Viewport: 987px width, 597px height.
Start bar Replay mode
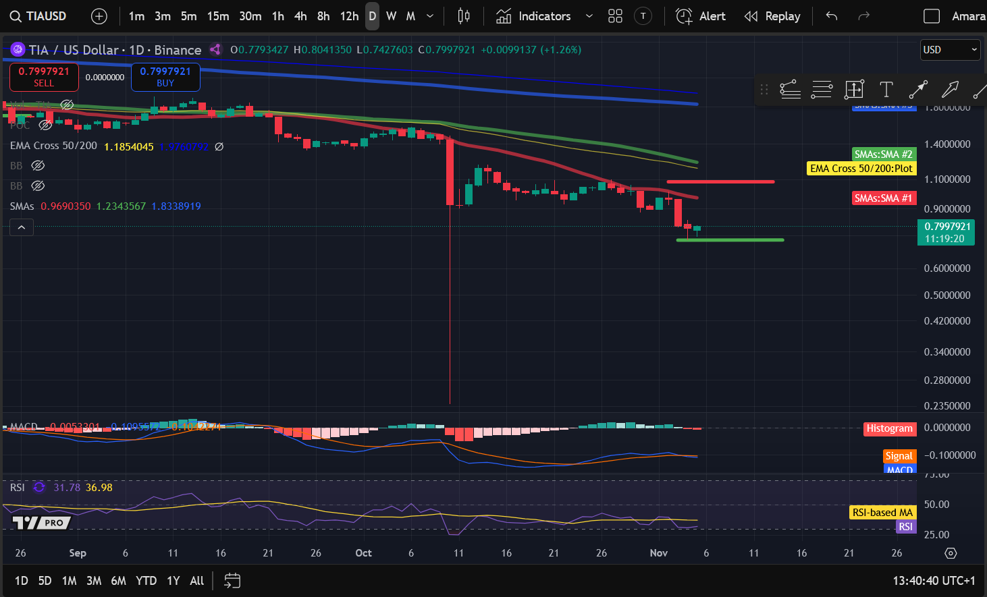pyautogui.click(x=772, y=16)
